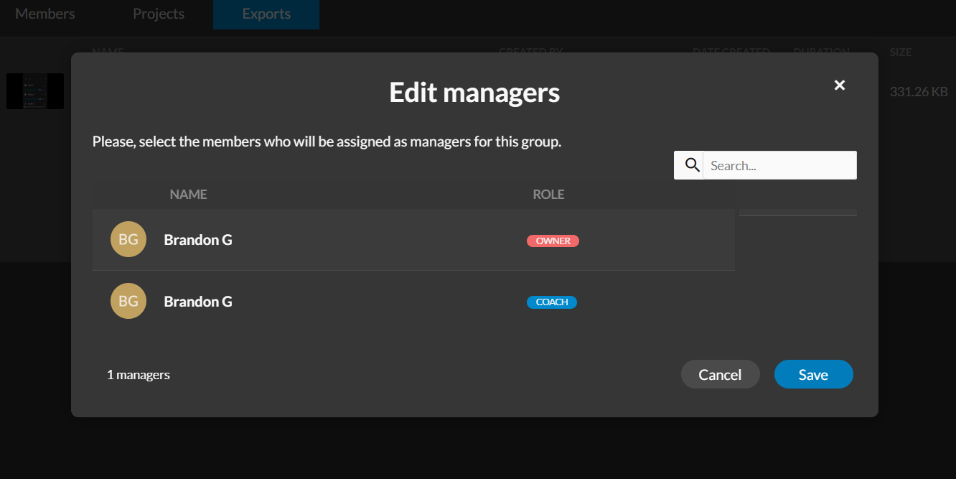Select Brandon G with Owner role
Viewport: 956px width, 479px height.
(x=413, y=240)
